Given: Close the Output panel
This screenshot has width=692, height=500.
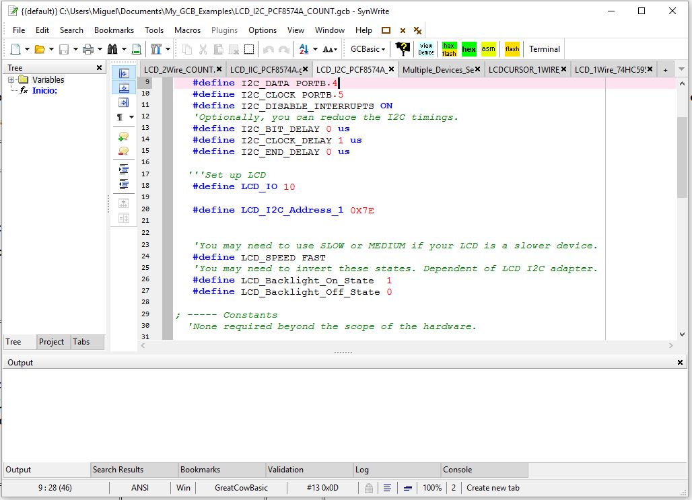Looking at the screenshot, I should 680,362.
